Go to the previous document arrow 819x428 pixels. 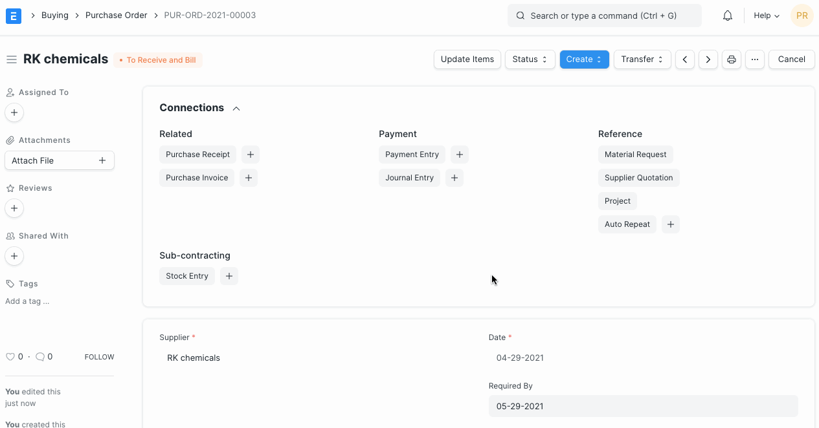click(684, 59)
